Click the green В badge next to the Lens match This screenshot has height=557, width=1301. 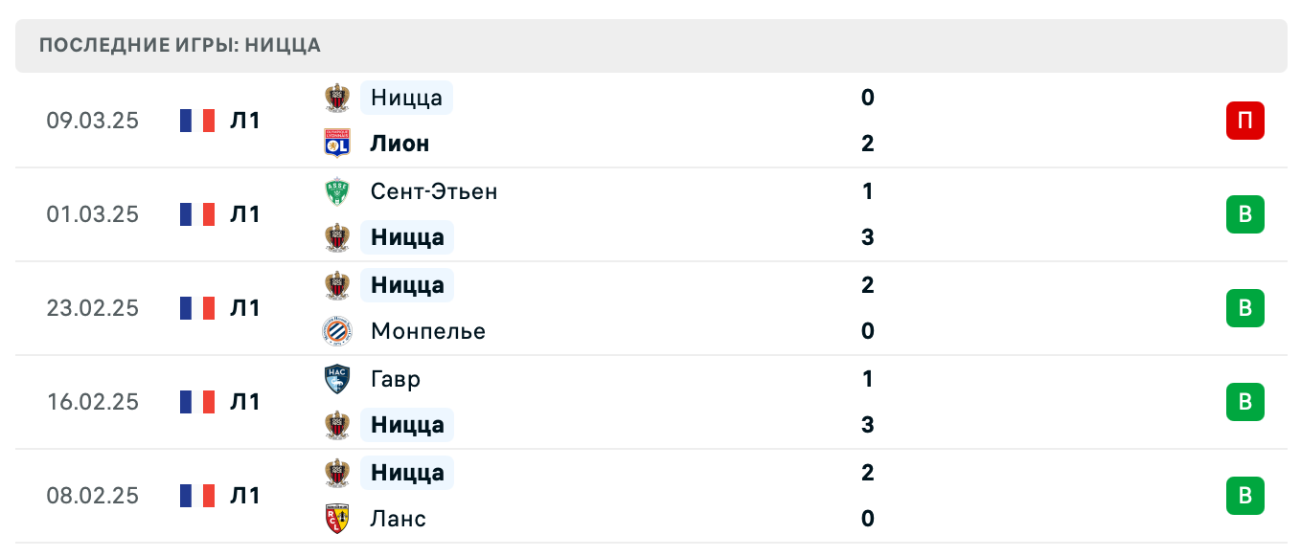1244,496
